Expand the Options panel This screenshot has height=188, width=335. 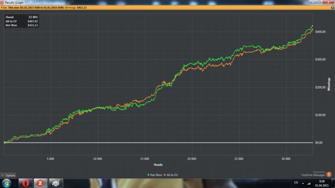click(8, 176)
